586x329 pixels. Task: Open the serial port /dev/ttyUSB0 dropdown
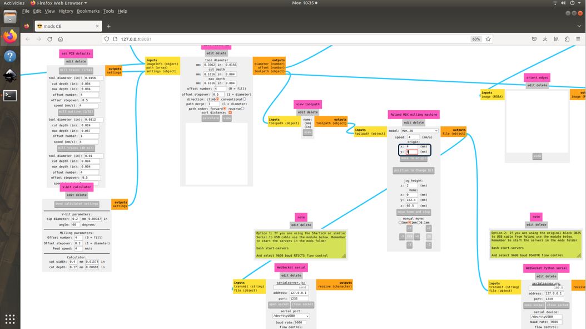click(291, 316)
